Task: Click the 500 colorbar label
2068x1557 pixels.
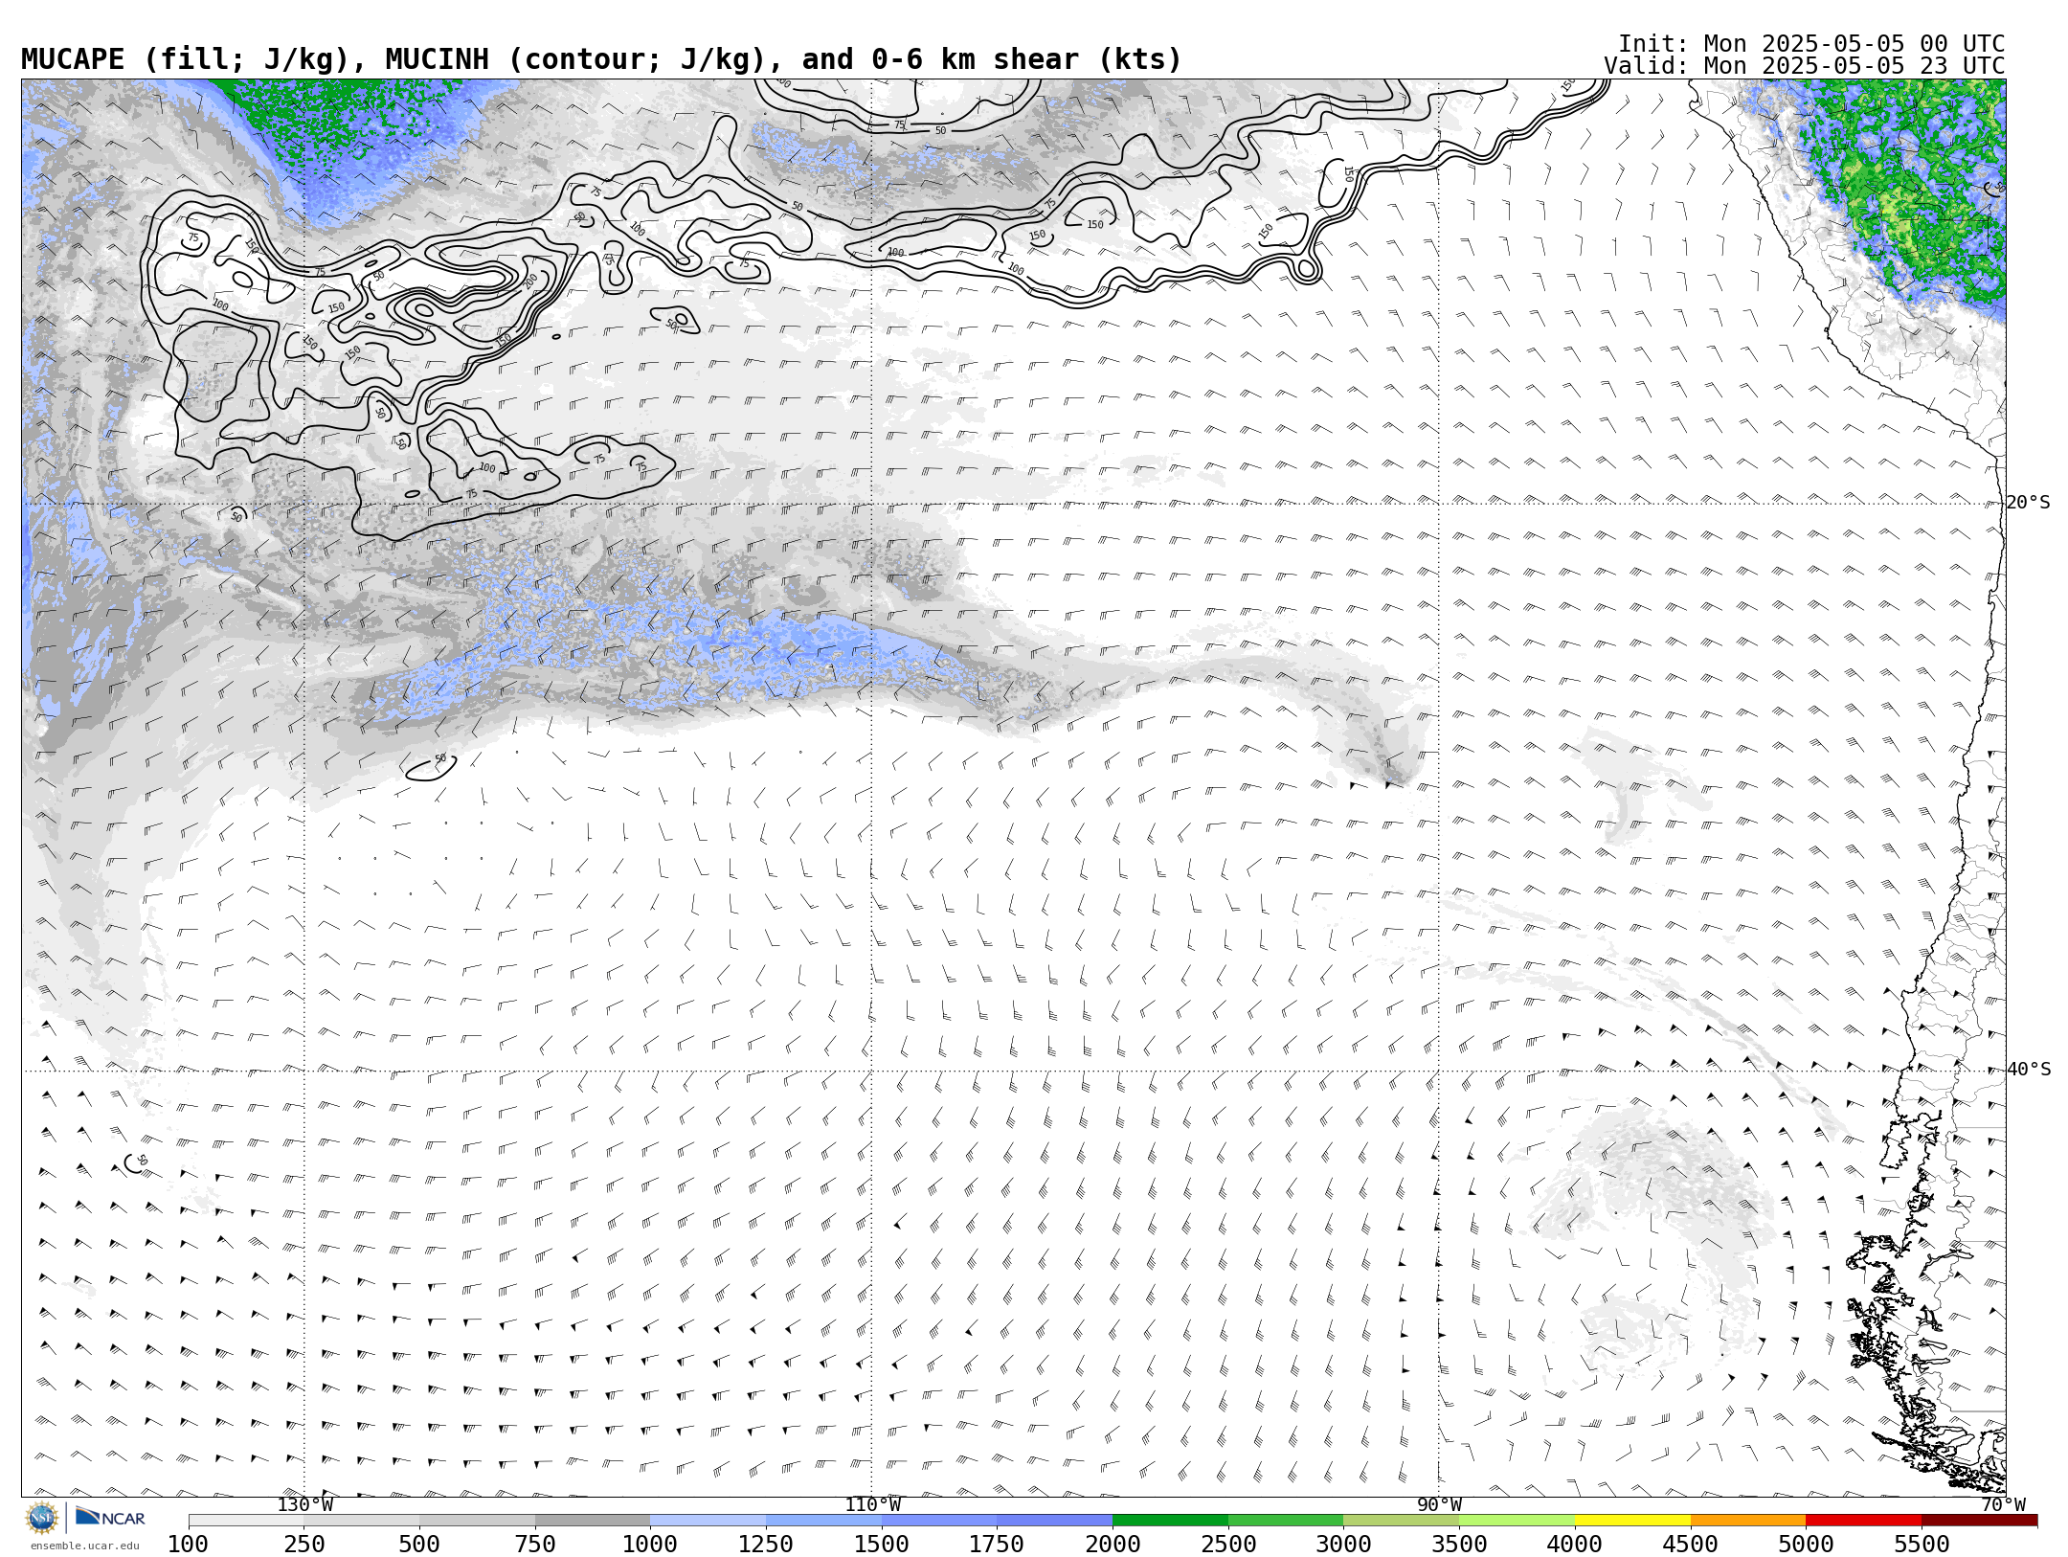Action: point(419,1545)
